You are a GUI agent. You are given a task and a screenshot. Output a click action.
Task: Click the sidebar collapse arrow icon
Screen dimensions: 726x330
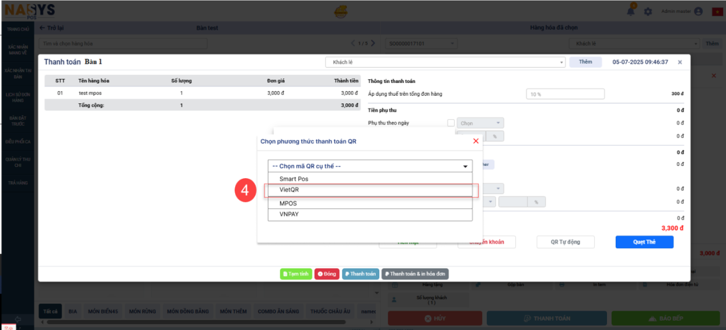point(18,318)
